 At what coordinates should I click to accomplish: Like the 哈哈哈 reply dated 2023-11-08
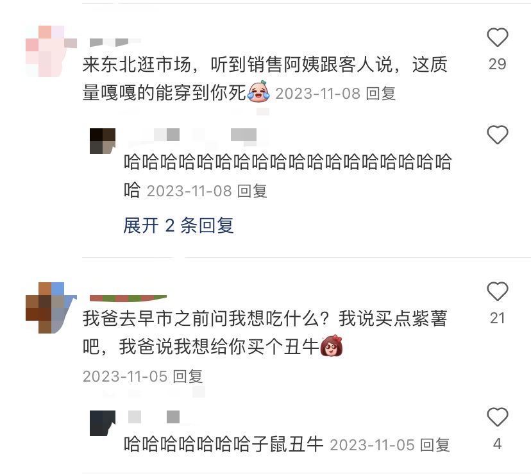click(x=497, y=135)
